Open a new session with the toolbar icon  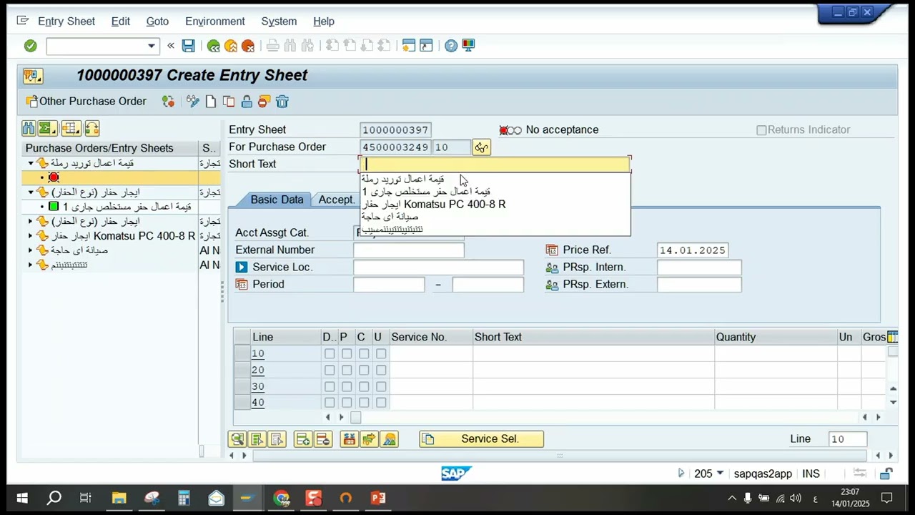(x=408, y=46)
